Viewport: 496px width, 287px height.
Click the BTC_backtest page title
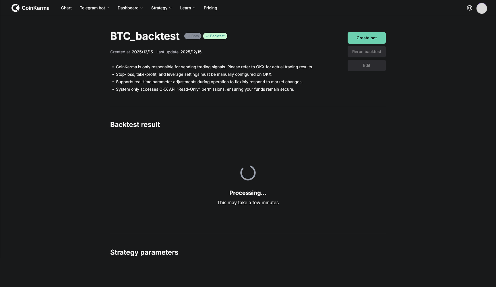pyautogui.click(x=145, y=36)
